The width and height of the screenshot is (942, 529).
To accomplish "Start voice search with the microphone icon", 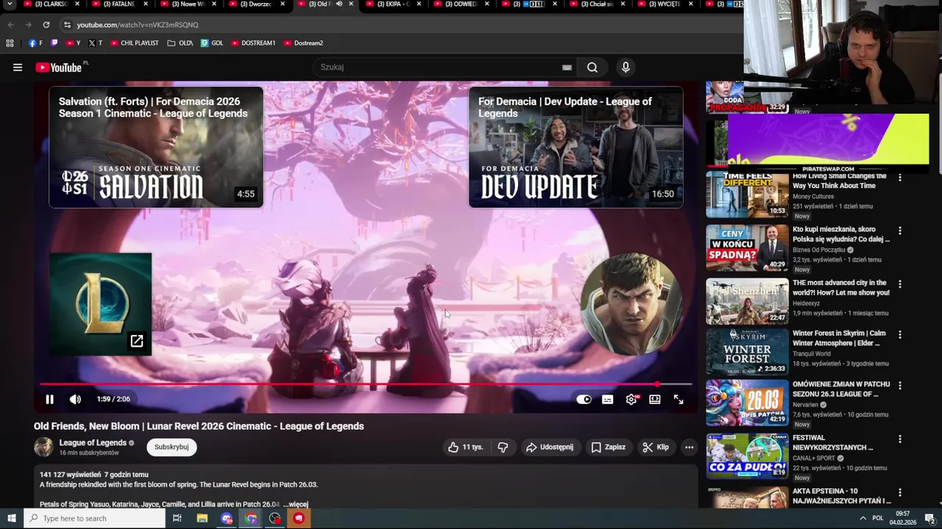I will [626, 68].
